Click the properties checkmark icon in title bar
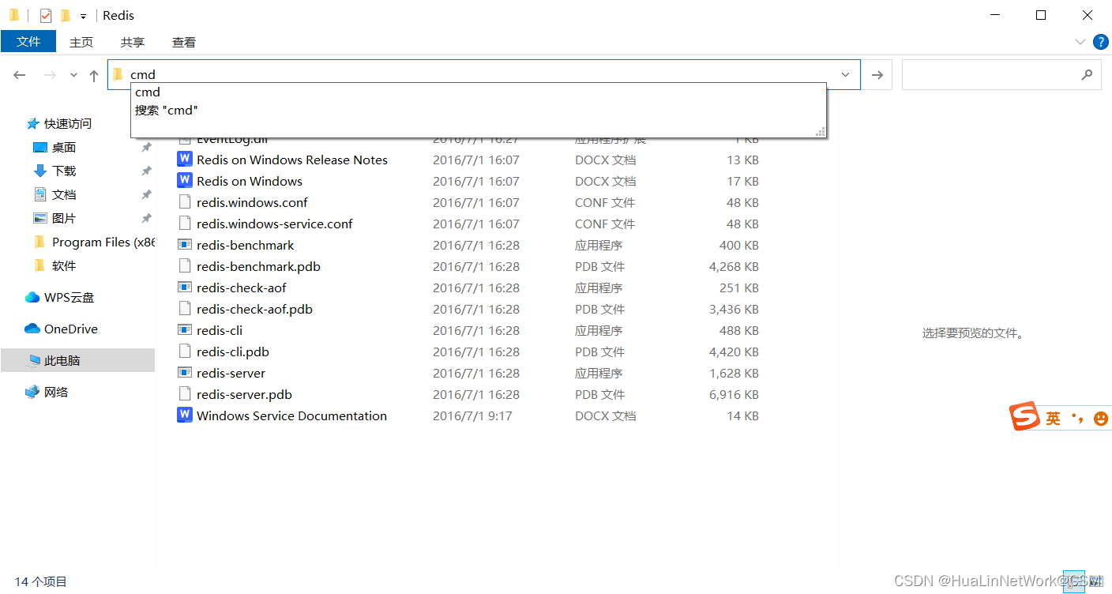The image size is (1112, 594). click(x=46, y=15)
